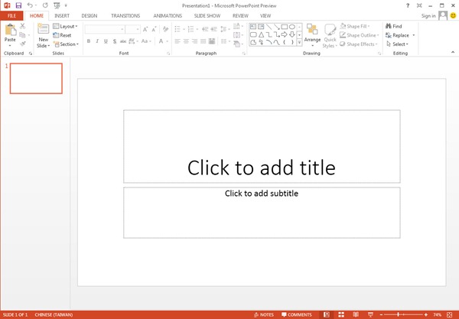
Task: Start Slide Show from status bar
Action: coord(371,314)
